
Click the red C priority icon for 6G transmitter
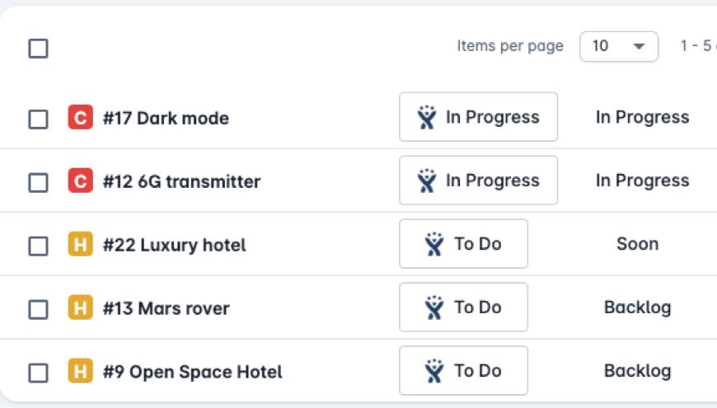pos(80,181)
